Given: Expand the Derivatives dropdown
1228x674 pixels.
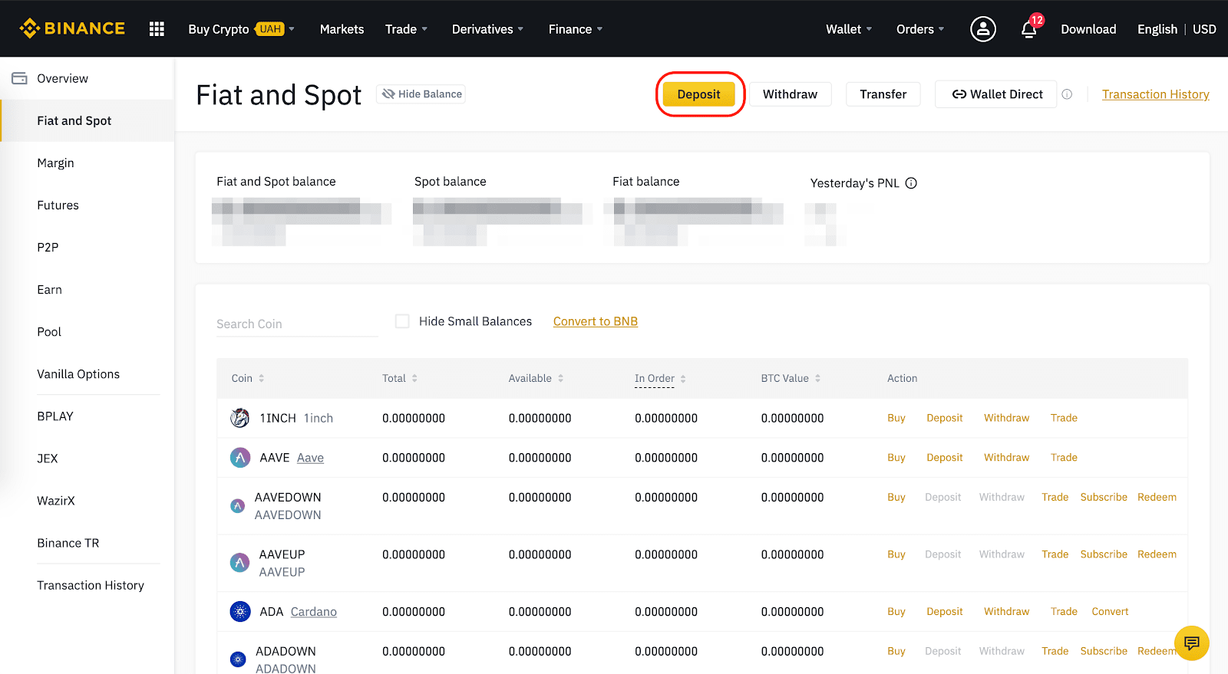Looking at the screenshot, I should (488, 29).
